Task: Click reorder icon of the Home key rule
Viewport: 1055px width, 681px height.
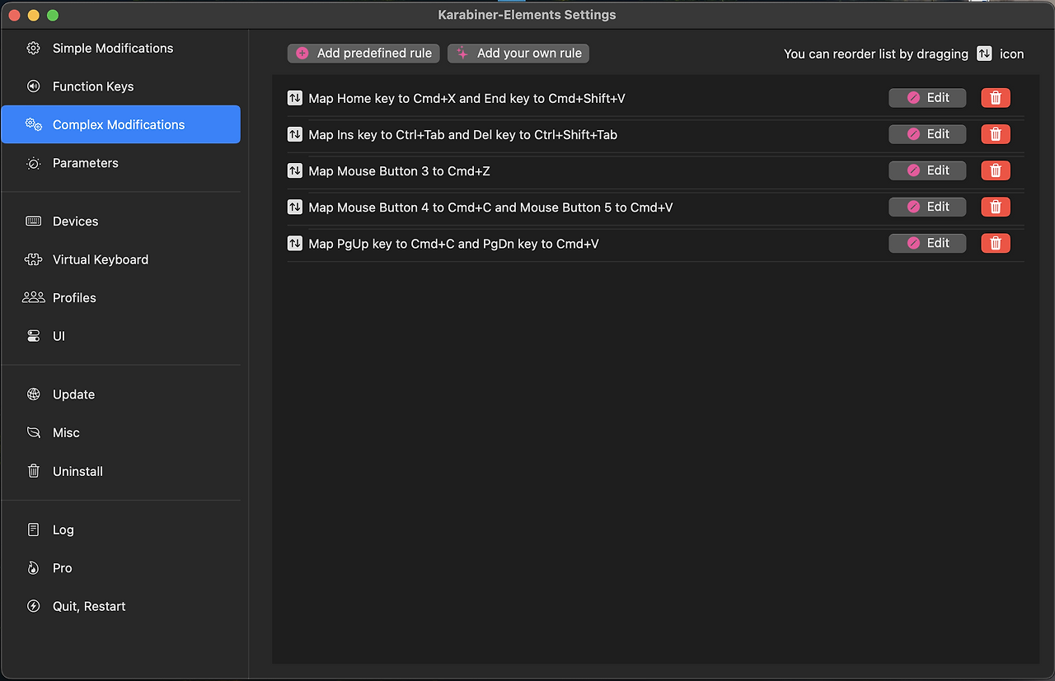Action: coord(295,98)
